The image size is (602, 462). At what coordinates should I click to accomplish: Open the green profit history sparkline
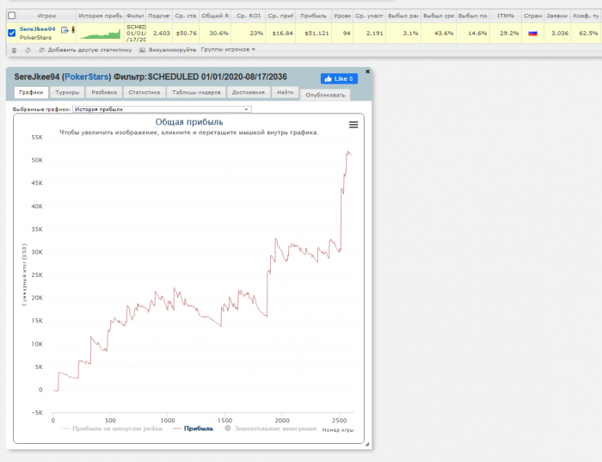click(x=101, y=34)
